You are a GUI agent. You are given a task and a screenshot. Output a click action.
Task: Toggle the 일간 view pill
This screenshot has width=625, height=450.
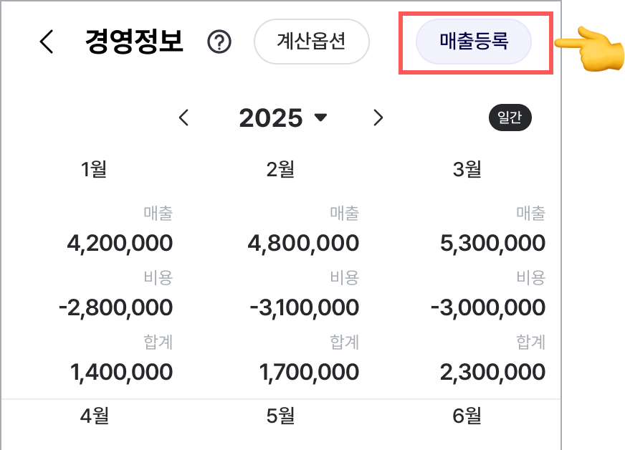click(510, 118)
